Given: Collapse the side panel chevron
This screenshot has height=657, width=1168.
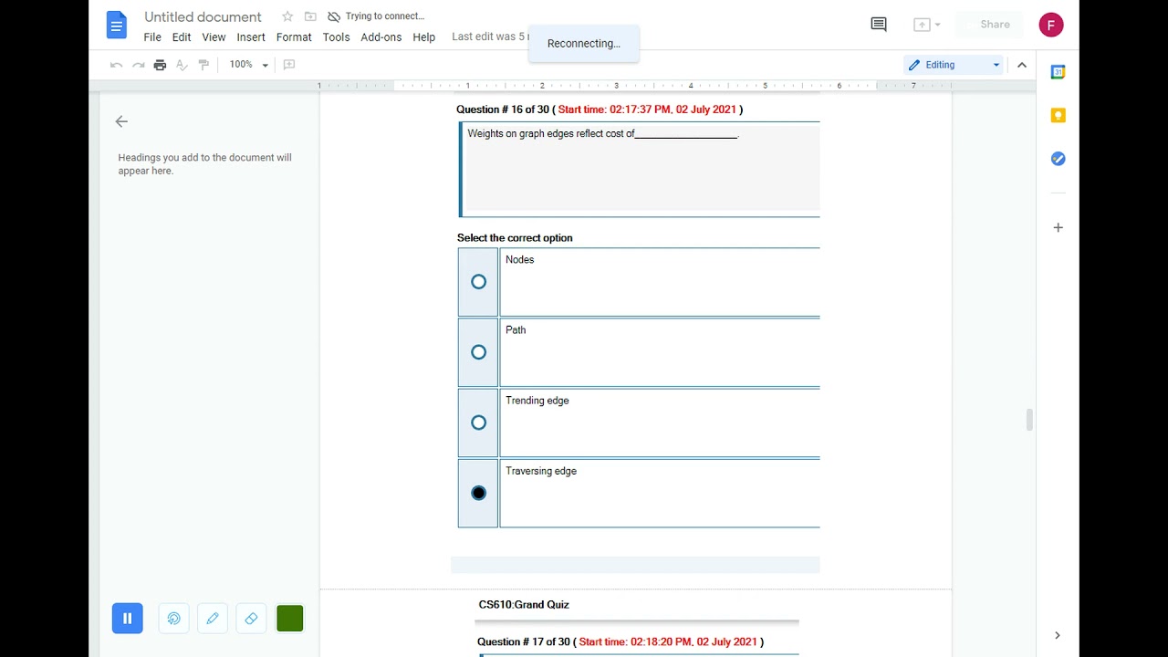Looking at the screenshot, I should click(1058, 635).
